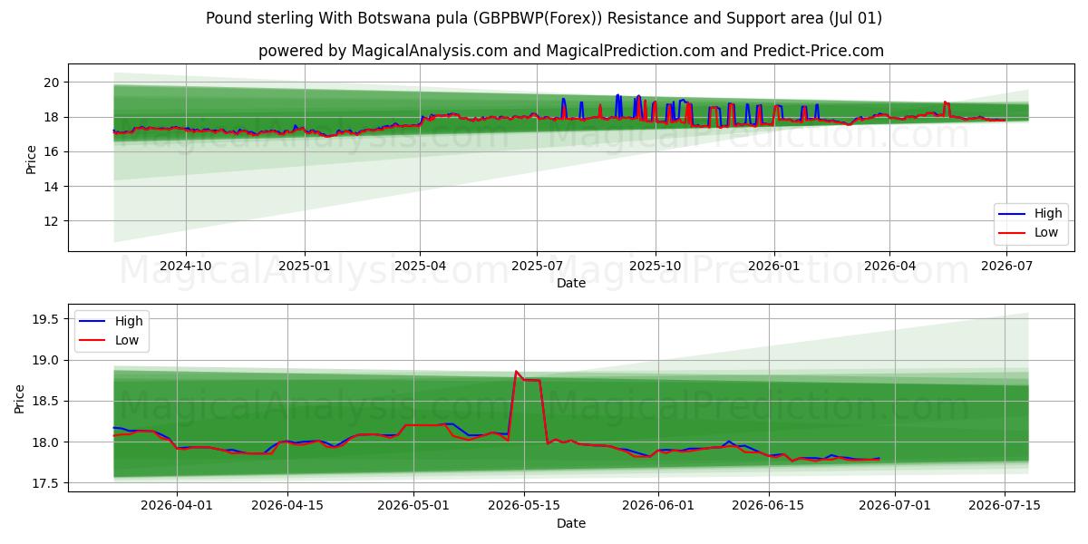Click the '2026-05-15' date label in the bottom chart
This screenshot has width=1088, height=544.
tap(525, 505)
